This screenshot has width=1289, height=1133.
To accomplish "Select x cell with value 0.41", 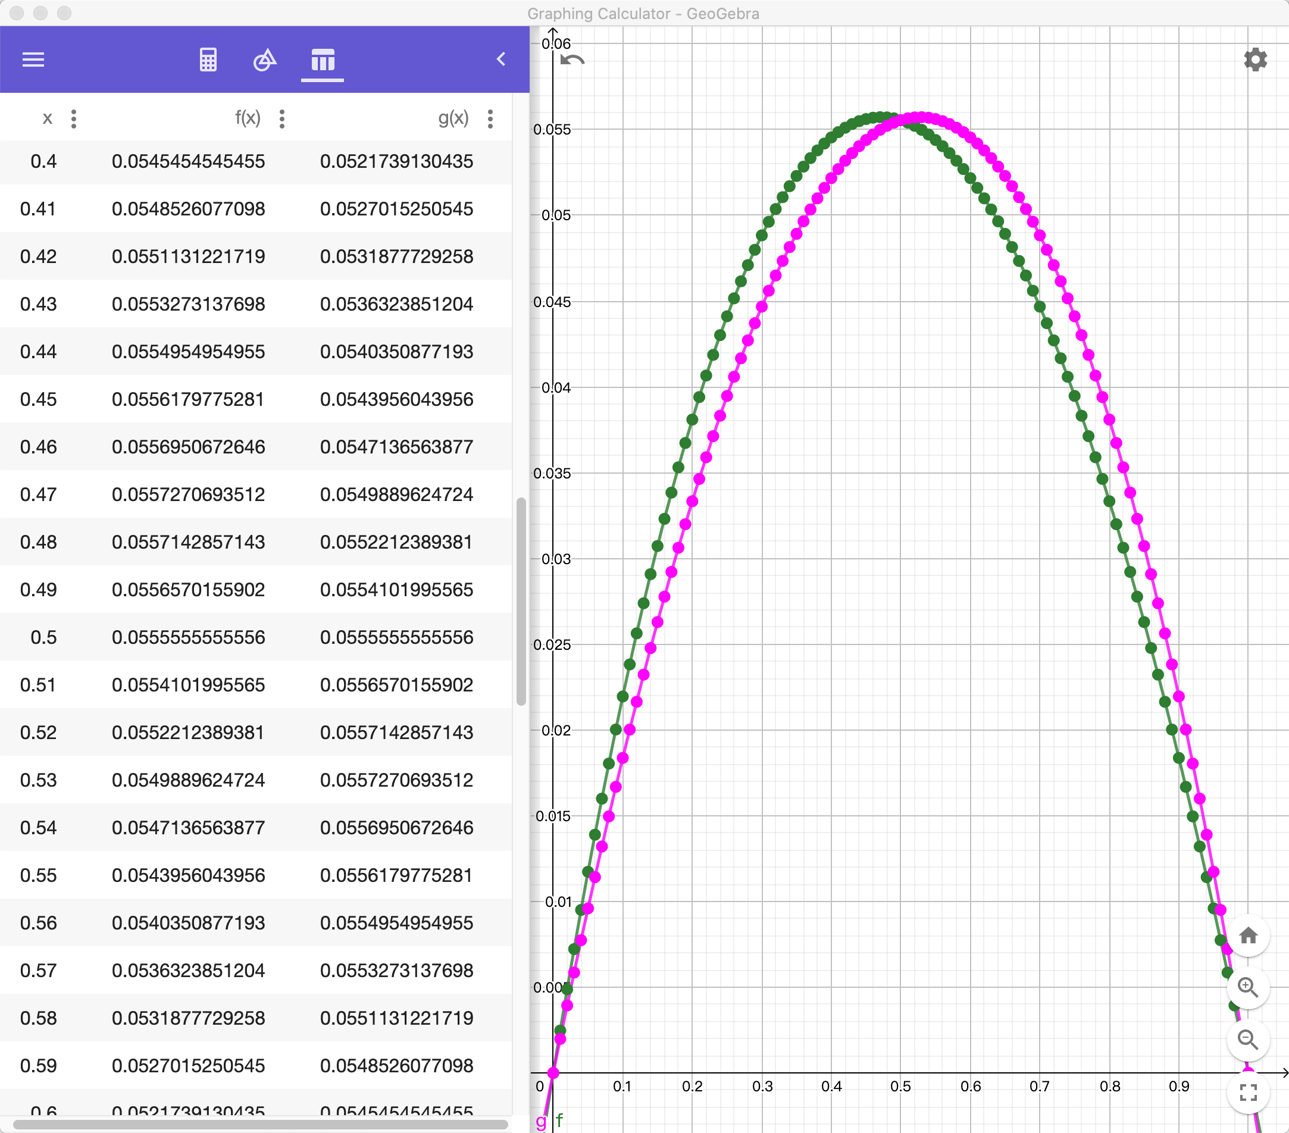I will 39,209.
